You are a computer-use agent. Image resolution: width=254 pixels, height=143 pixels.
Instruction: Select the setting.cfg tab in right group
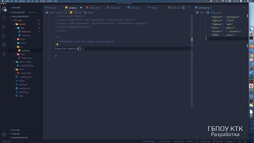pyautogui.click(x=204, y=8)
